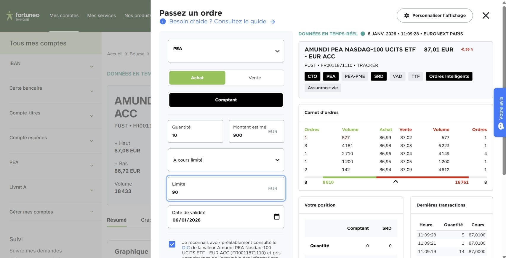Click the blue info icon near guide
Image resolution: width=506 pixels, height=258 pixels.
(x=163, y=21)
